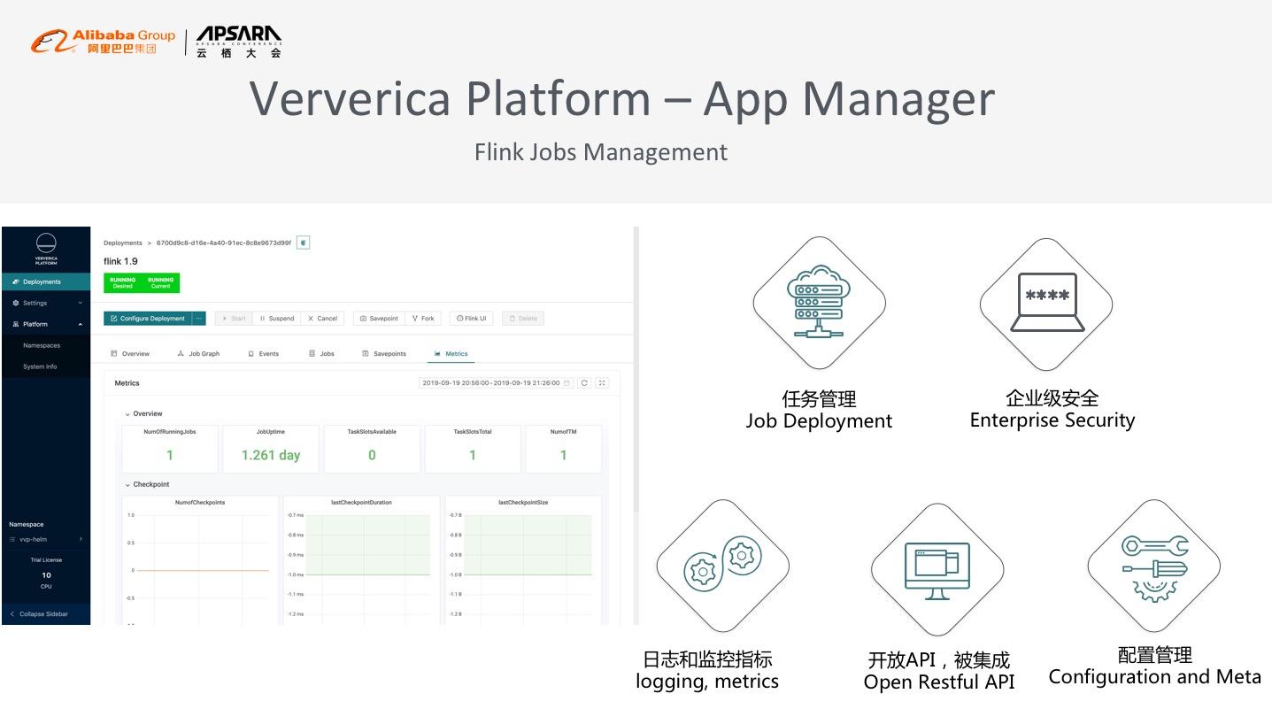Click the Job Deployment cloud server icon
Screen dimensions: 1272x709
[x=819, y=304]
